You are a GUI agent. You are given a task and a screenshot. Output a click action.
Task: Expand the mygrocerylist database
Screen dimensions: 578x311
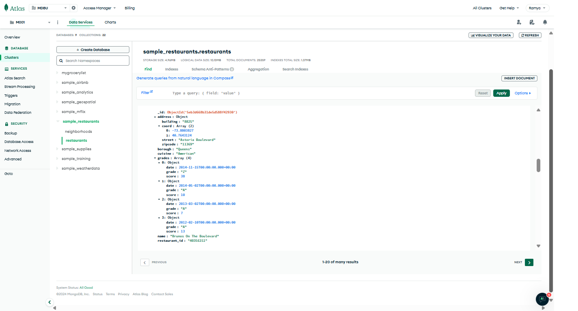point(57,73)
